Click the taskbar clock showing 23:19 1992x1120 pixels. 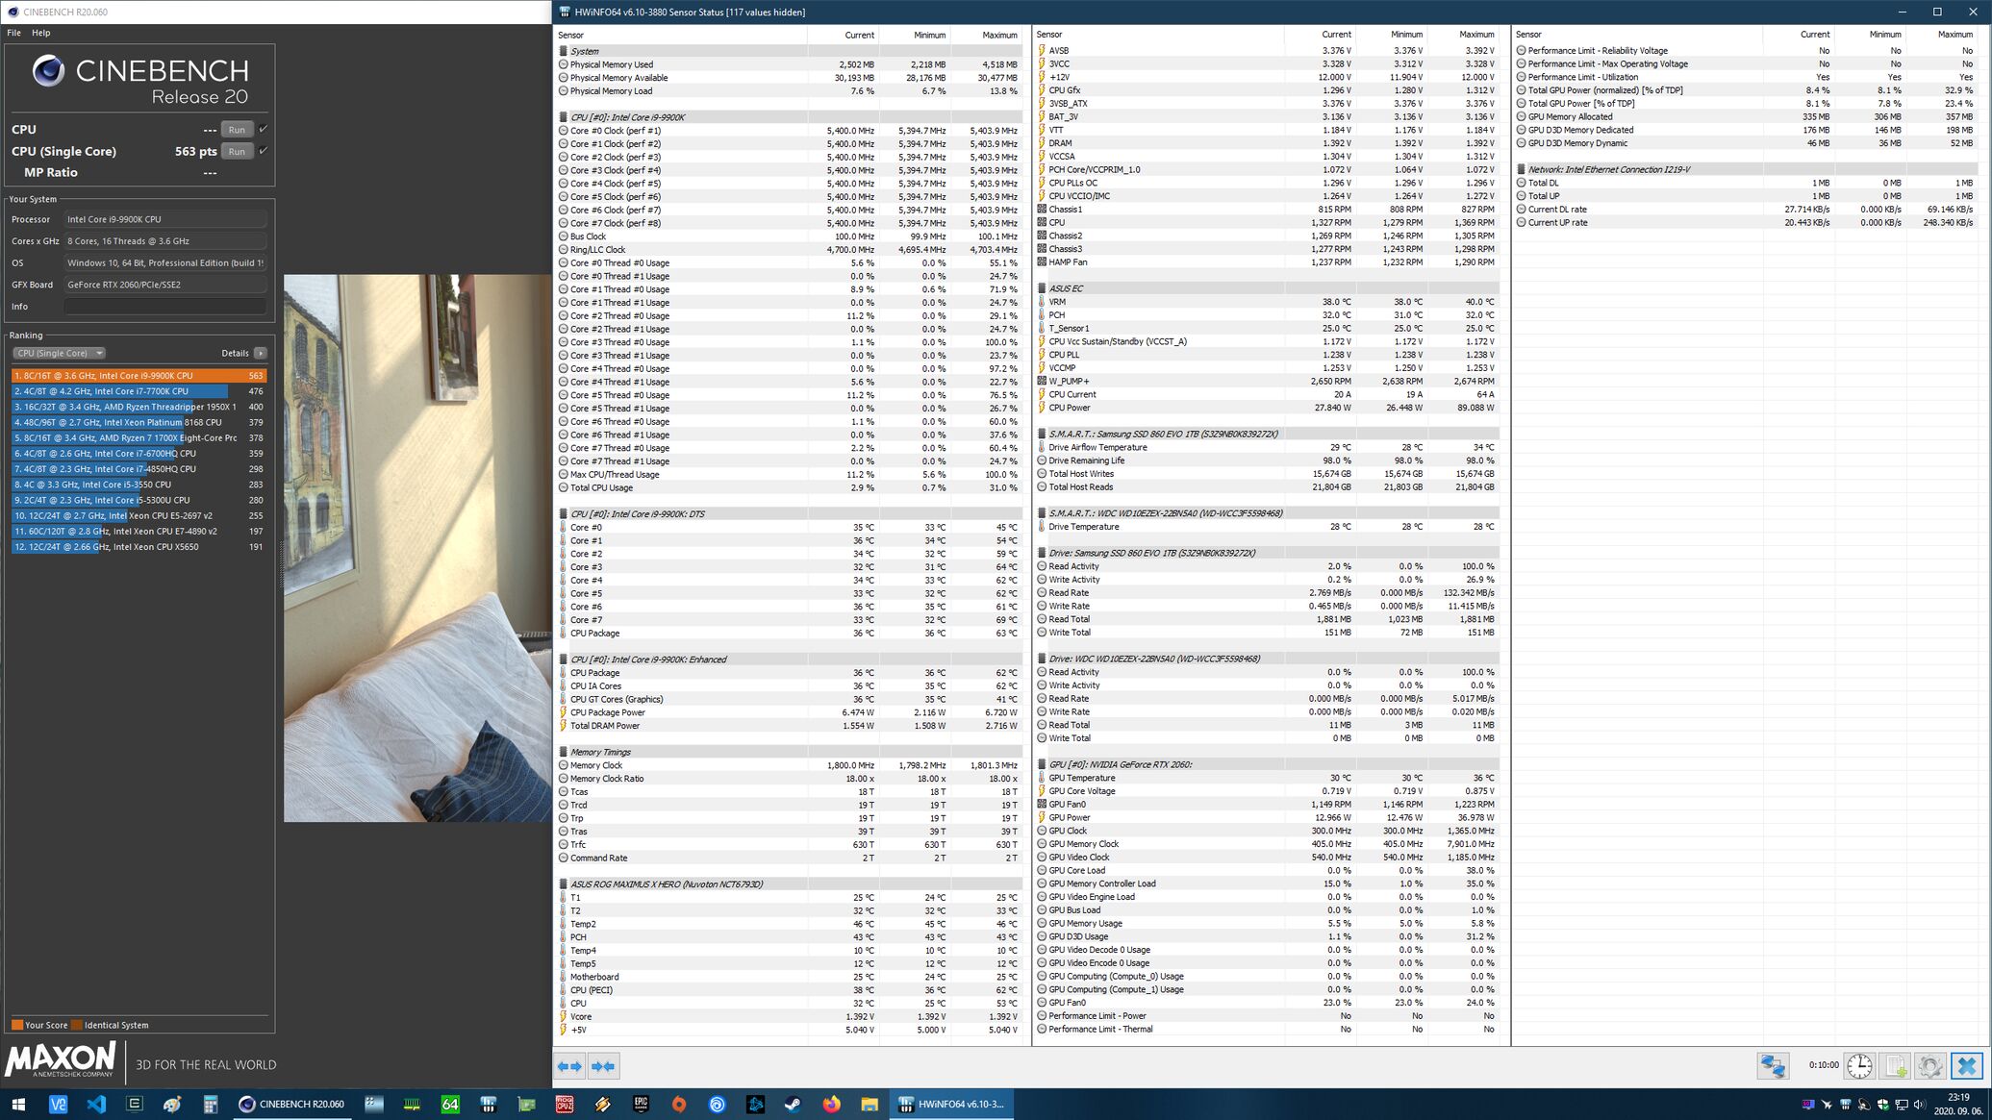tap(1958, 1104)
